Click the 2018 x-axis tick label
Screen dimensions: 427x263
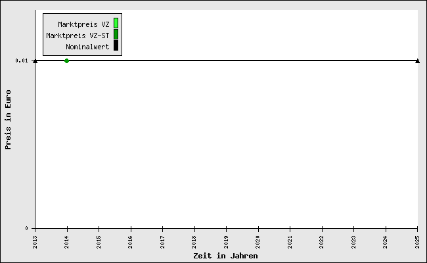(194, 239)
